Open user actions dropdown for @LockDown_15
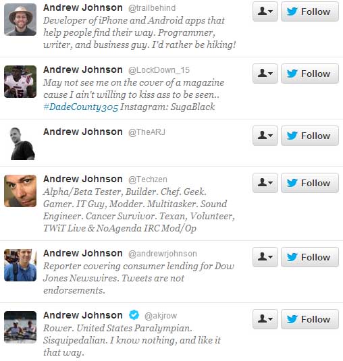 pyautogui.click(x=265, y=74)
